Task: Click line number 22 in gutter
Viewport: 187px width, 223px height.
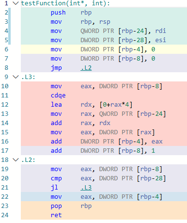Action: pos(5,197)
